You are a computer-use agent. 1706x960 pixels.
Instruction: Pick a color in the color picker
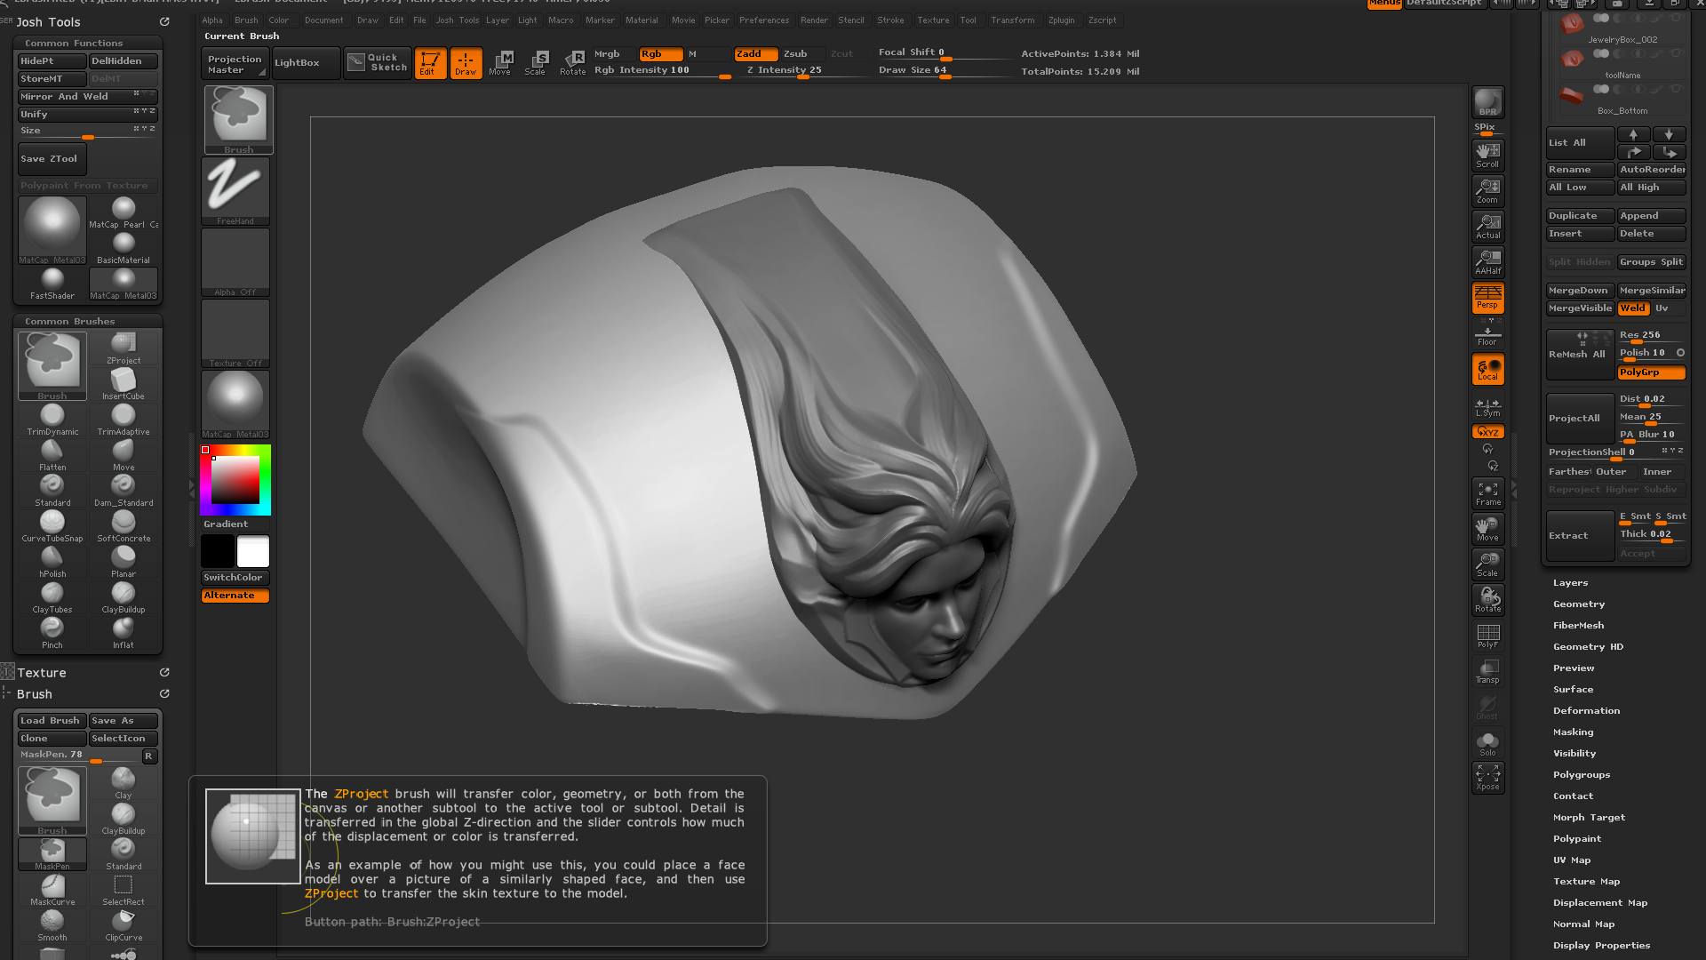[x=235, y=480]
